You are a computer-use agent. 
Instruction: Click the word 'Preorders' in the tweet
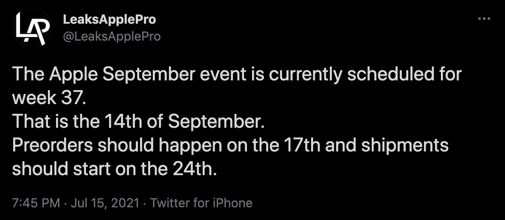point(53,145)
